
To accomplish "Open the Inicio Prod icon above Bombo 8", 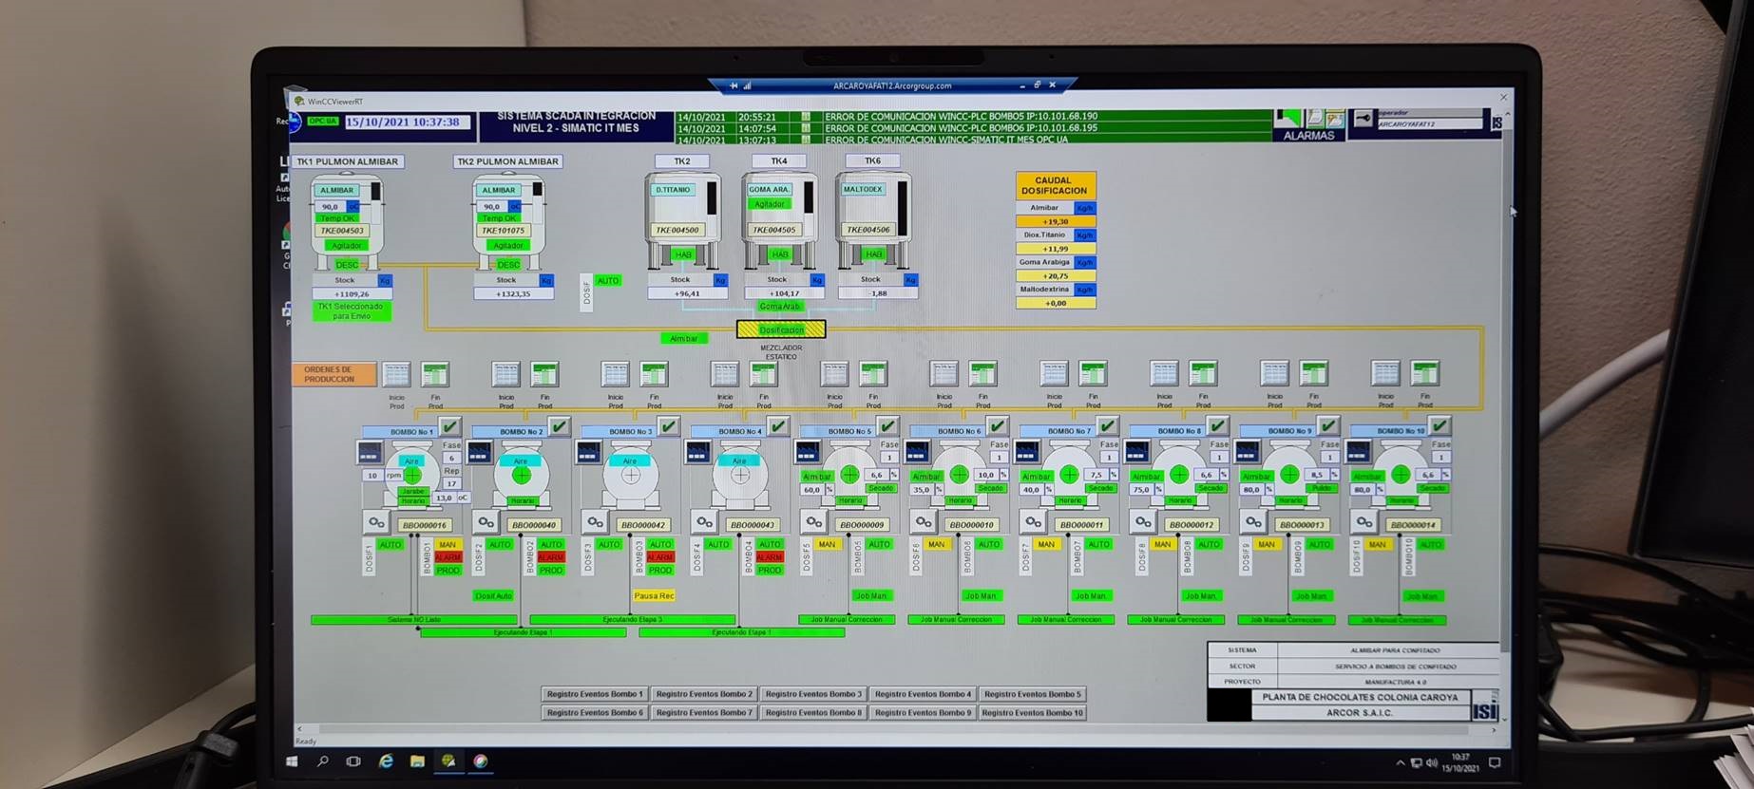I will coord(1164,373).
